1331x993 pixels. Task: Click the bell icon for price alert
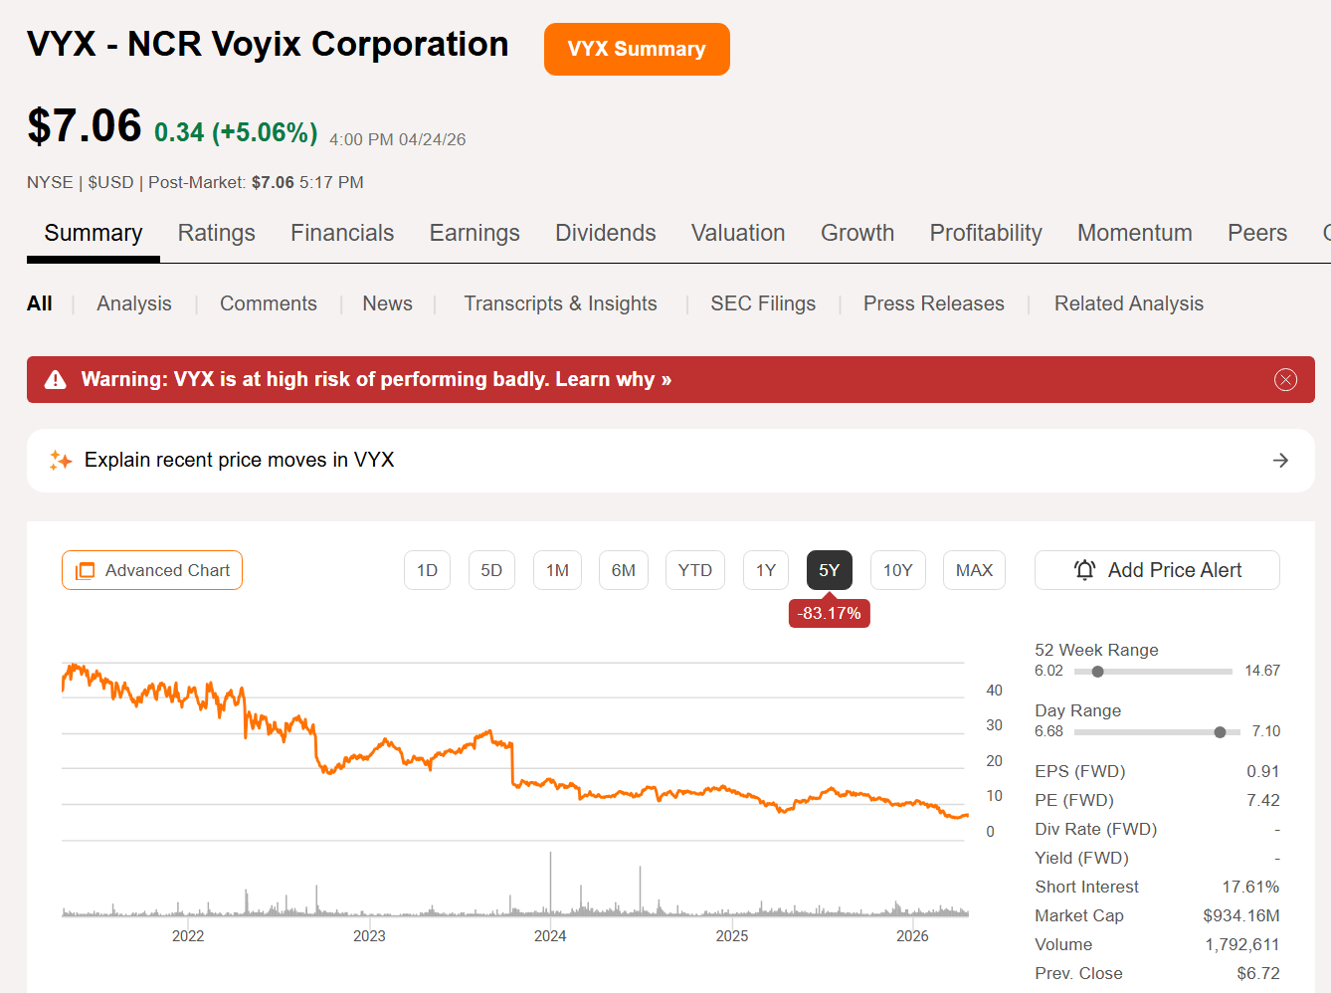(x=1084, y=570)
